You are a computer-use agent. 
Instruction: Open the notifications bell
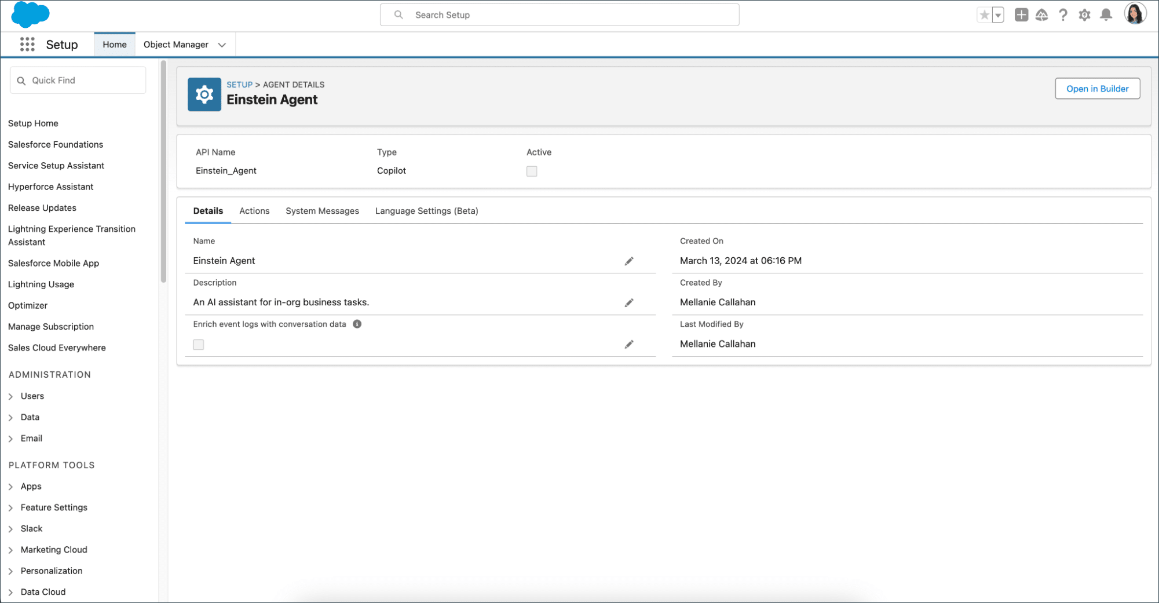1106,15
